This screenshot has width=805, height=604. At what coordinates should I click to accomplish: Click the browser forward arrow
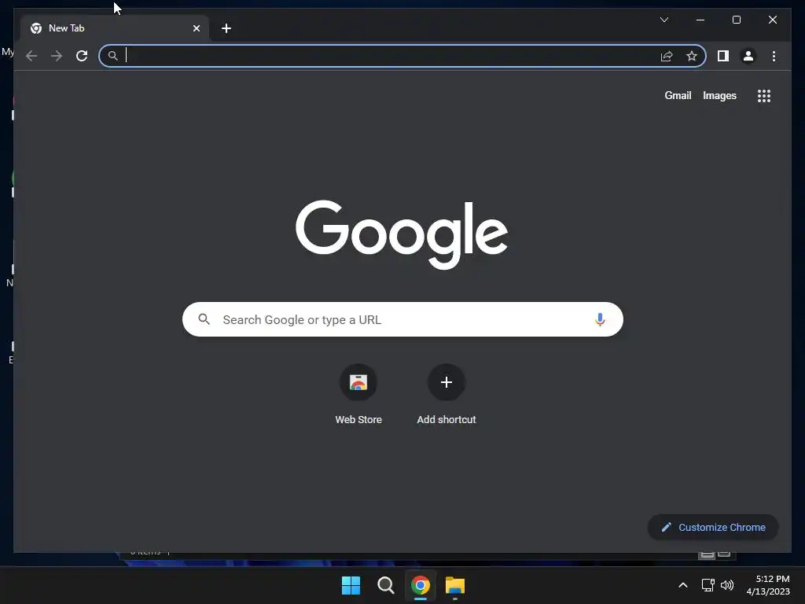(x=57, y=56)
